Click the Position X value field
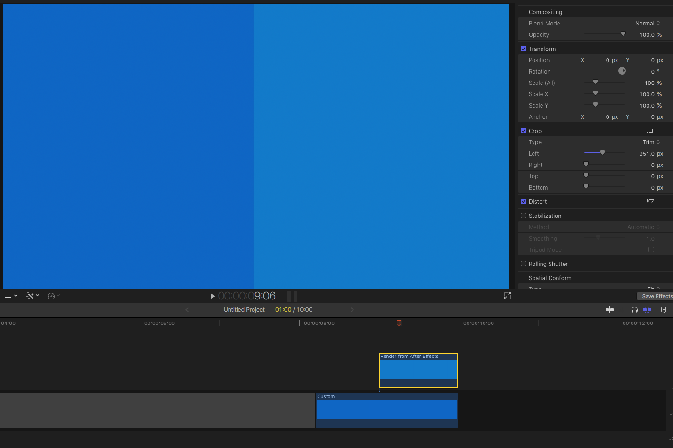Image resolution: width=673 pixels, height=448 pixels. [612, 60]
